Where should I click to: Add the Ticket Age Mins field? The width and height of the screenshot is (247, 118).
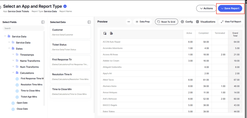pyautogui.click(x=17, y=97)
